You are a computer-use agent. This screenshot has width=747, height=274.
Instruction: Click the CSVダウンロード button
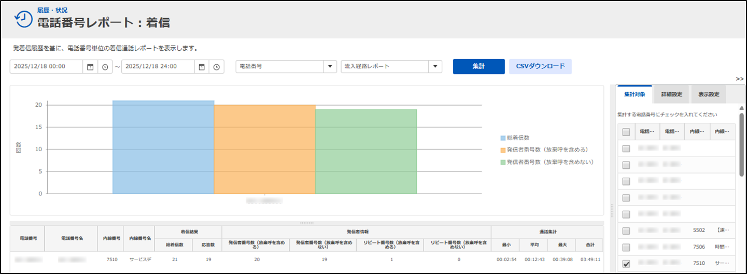tap(540, 66)
